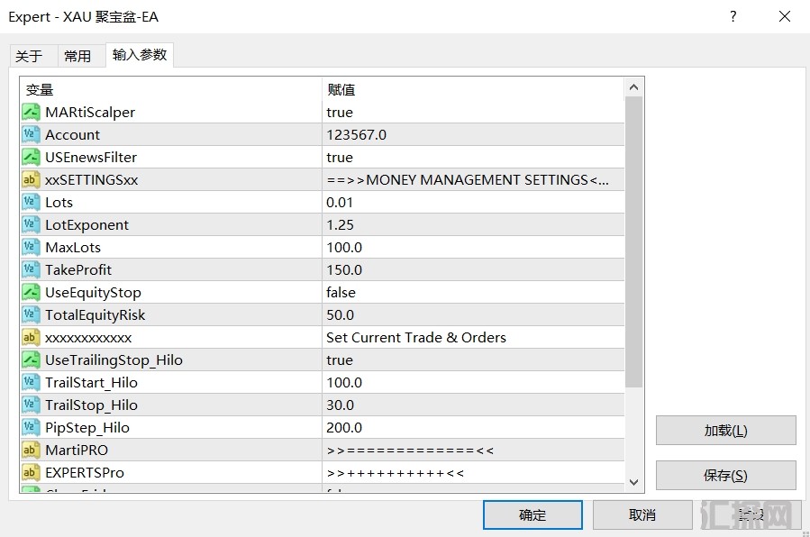The width and height of the screenshot is (810, 537).
Task: Click the UseEquityStop boolean type icon
Action: pyautogui.click(x=31, y=292)
